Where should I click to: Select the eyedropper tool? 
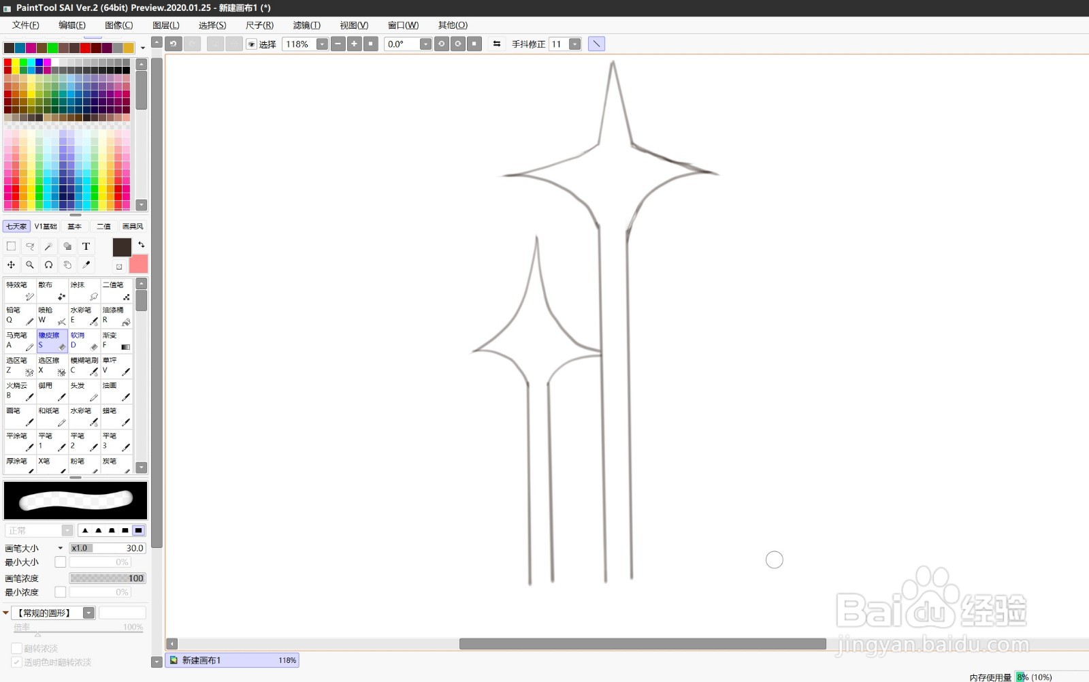tap(86, 265)
